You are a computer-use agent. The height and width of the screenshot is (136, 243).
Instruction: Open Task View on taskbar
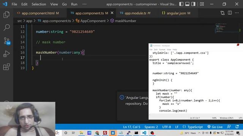pos(73,133)
